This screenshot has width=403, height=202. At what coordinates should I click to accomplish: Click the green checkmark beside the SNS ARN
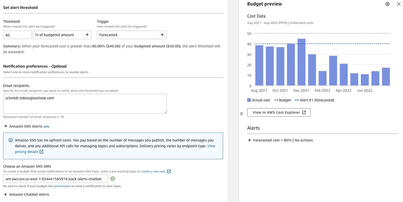(112, 179)
